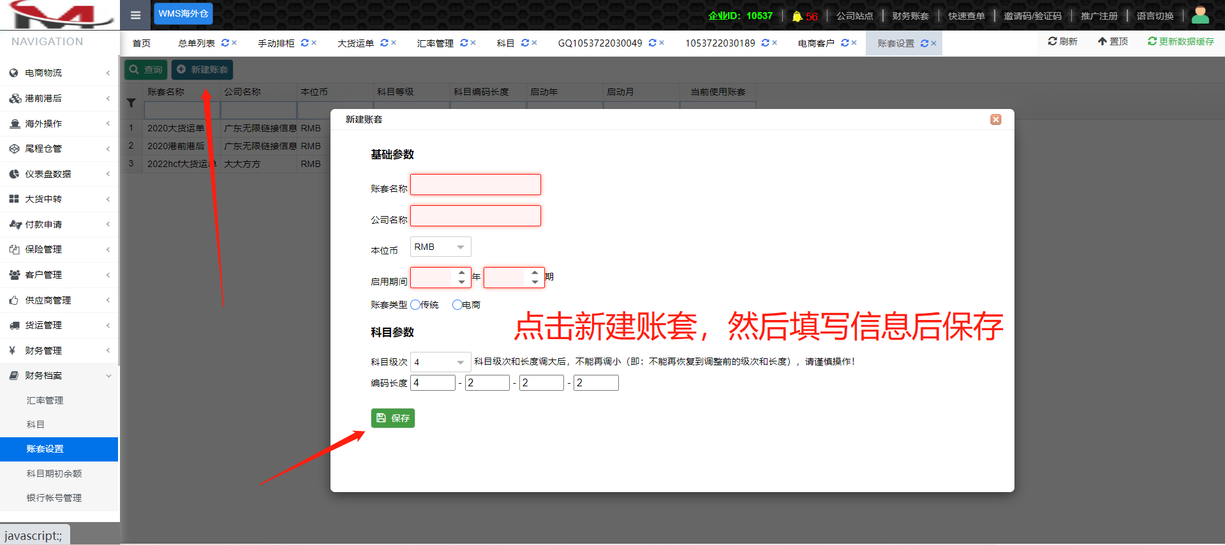The height and width of the screenshot is (545, 1225).
Task: Click the 置顶 pin-to-top button
Action: pyautogui.click(x=1113, y=41)
